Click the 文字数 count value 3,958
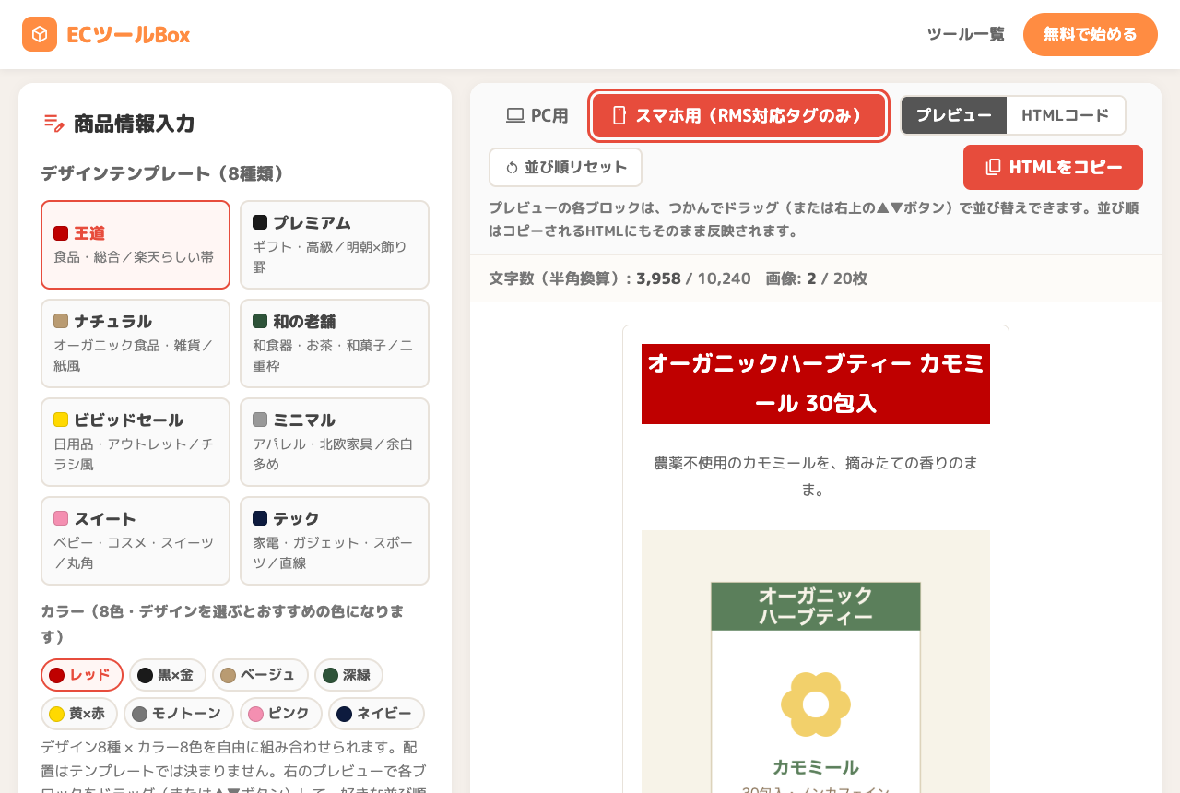 tap(658, 278)
